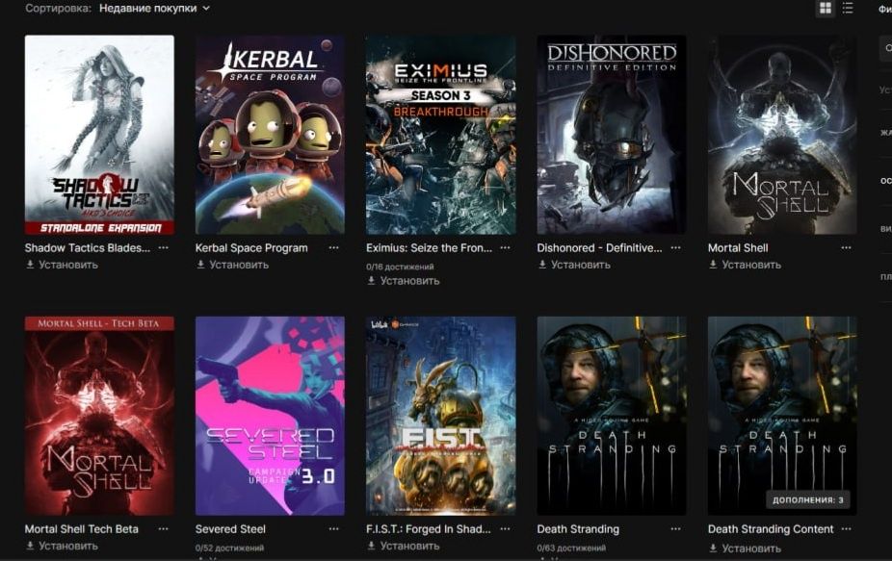The image size is (892, 561).
Task: Open options menu for Death Stranding Content
Action: coord(846,528)
